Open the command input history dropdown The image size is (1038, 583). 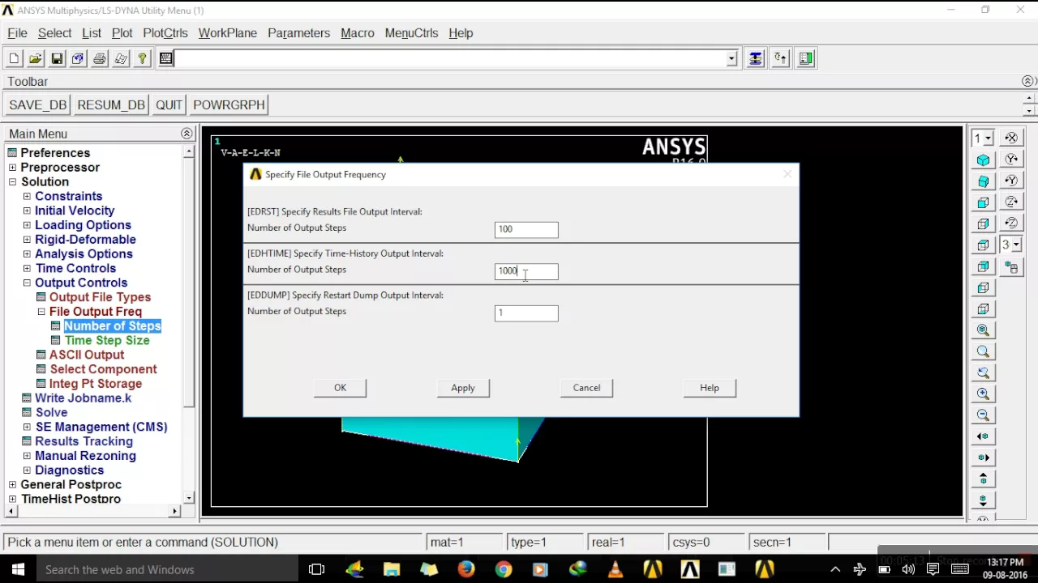[x=731, y=58]
